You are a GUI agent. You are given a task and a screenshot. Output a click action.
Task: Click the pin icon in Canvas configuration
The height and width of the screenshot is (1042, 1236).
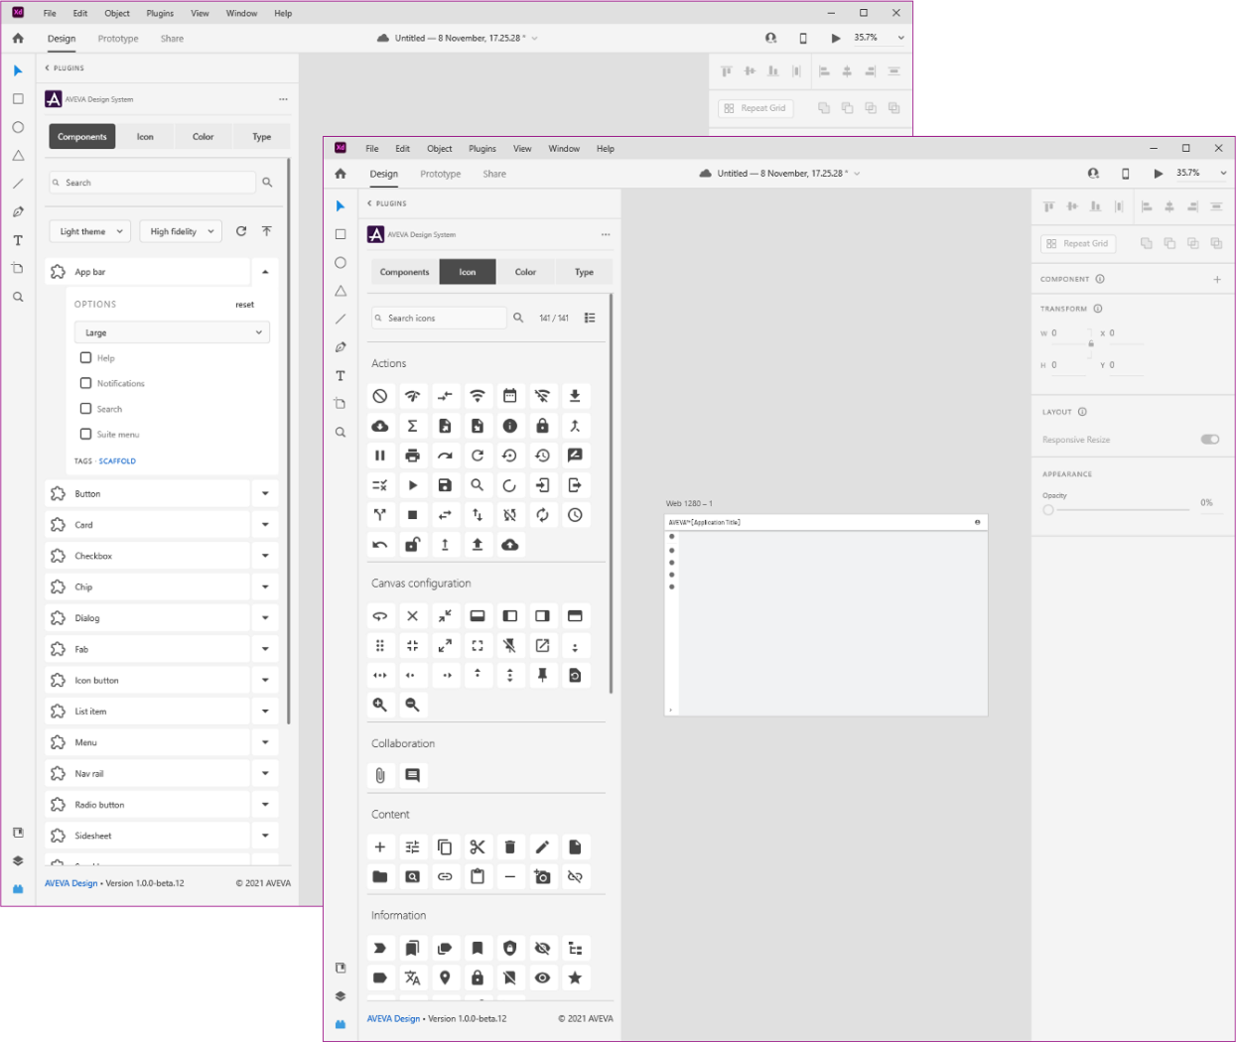[x=542, y=675]
